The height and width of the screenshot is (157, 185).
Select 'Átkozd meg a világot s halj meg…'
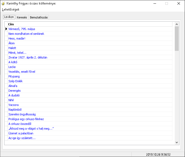[x=90, y=129]
